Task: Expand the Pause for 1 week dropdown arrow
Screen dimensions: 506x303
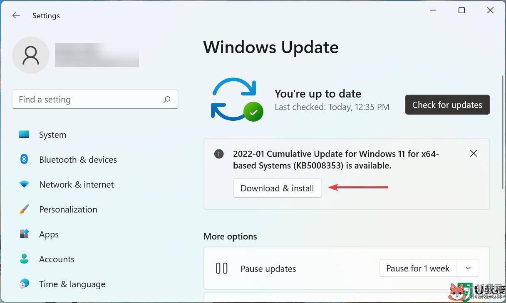Action: point(468,269)
